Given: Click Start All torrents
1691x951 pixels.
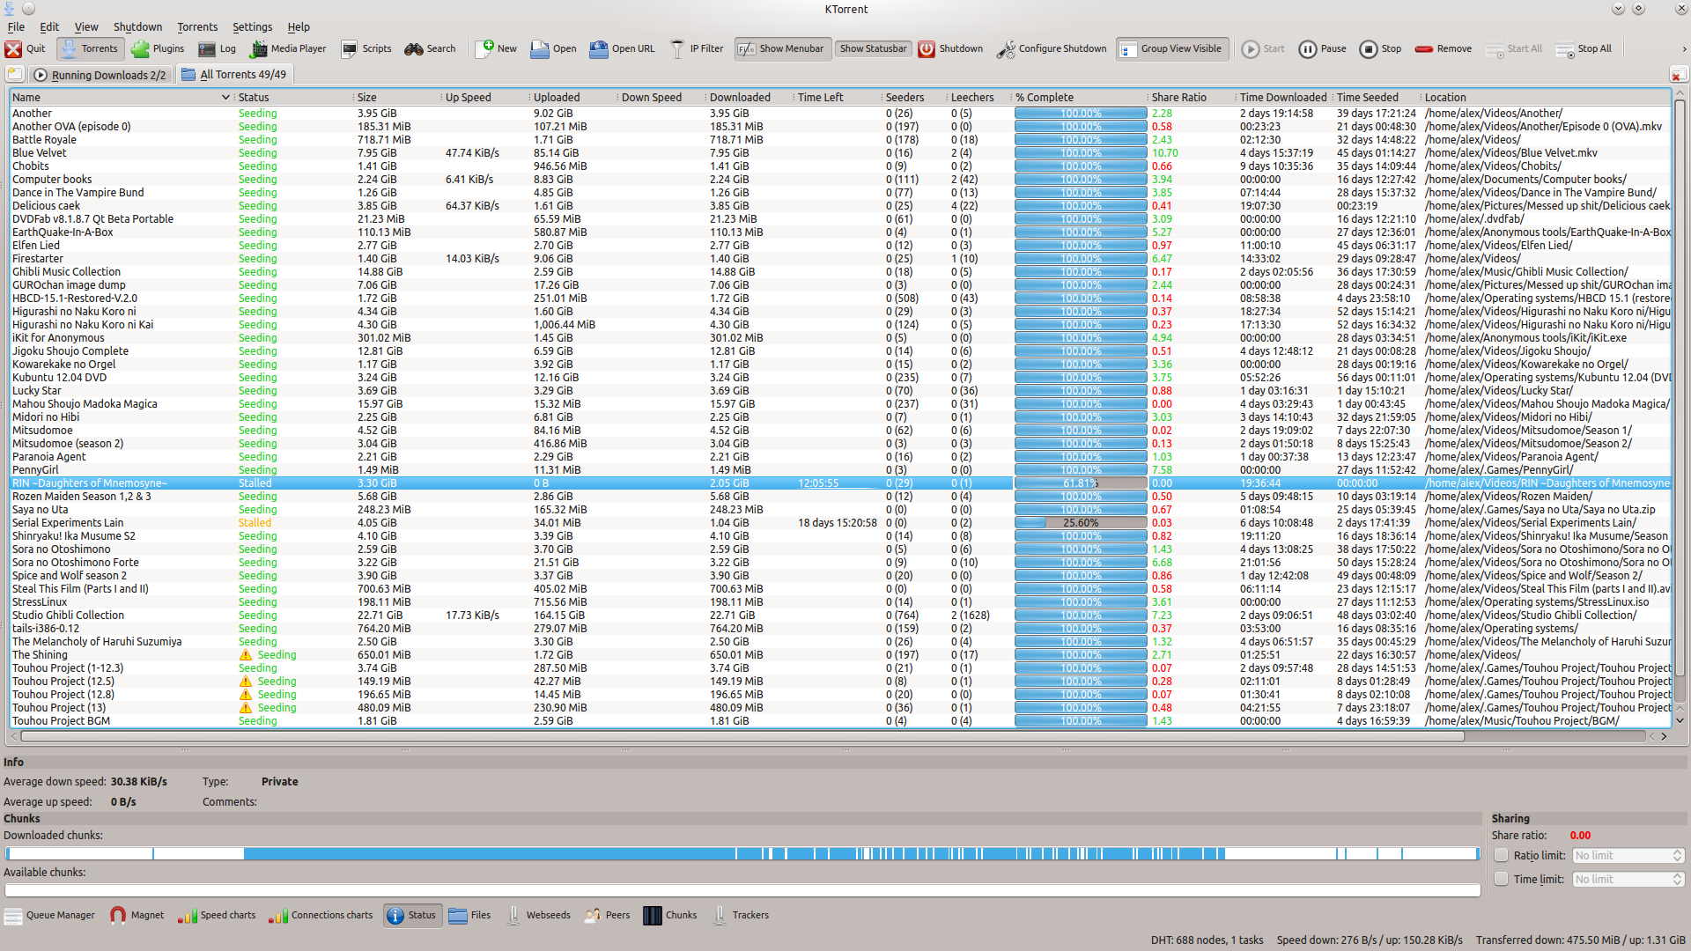Looking at the screenshot, I should click(x=1513, y=49).
